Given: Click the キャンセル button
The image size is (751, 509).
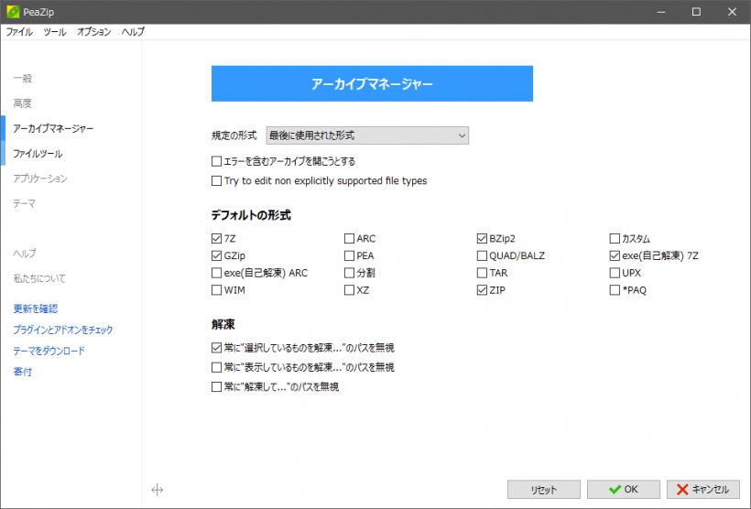Looking at the screenshot, I should 703,490.
